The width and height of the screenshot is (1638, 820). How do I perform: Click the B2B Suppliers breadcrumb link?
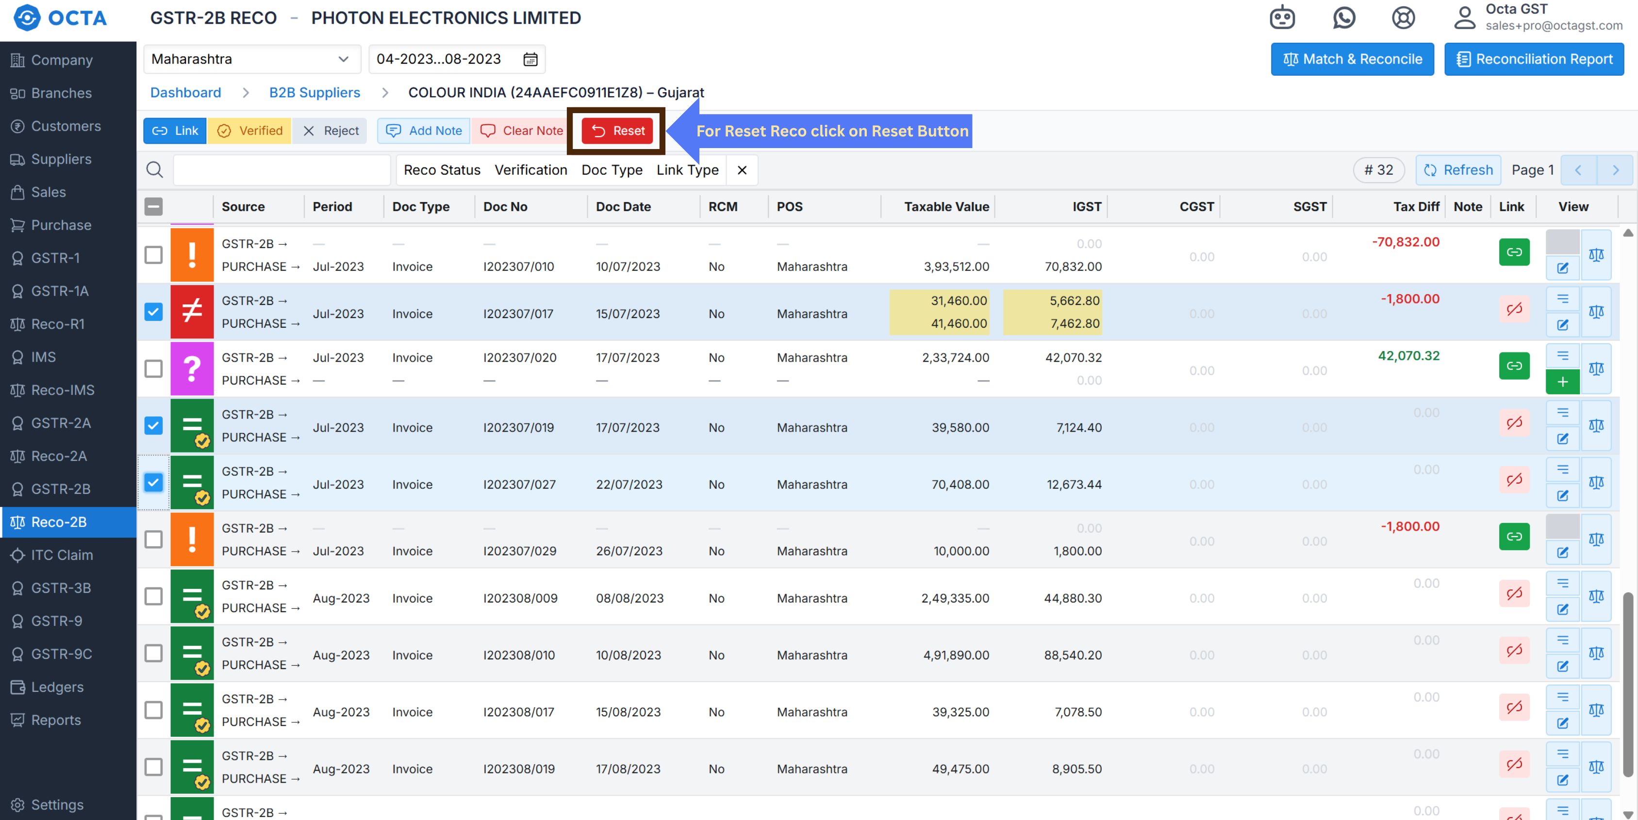pyautogui.click(x=314, y=93)
